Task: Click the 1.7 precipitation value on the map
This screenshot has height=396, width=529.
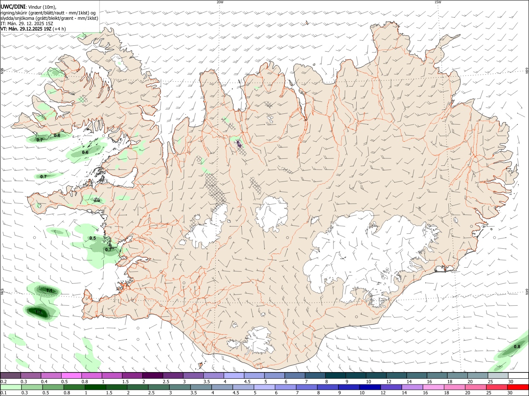Action: 38,312
